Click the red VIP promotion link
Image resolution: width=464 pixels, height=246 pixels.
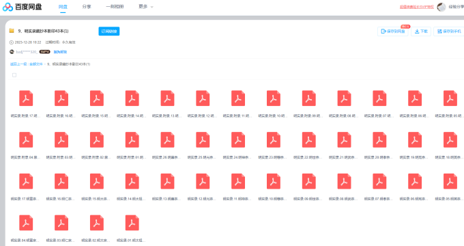pyautogui.click(x=417, y=7)
